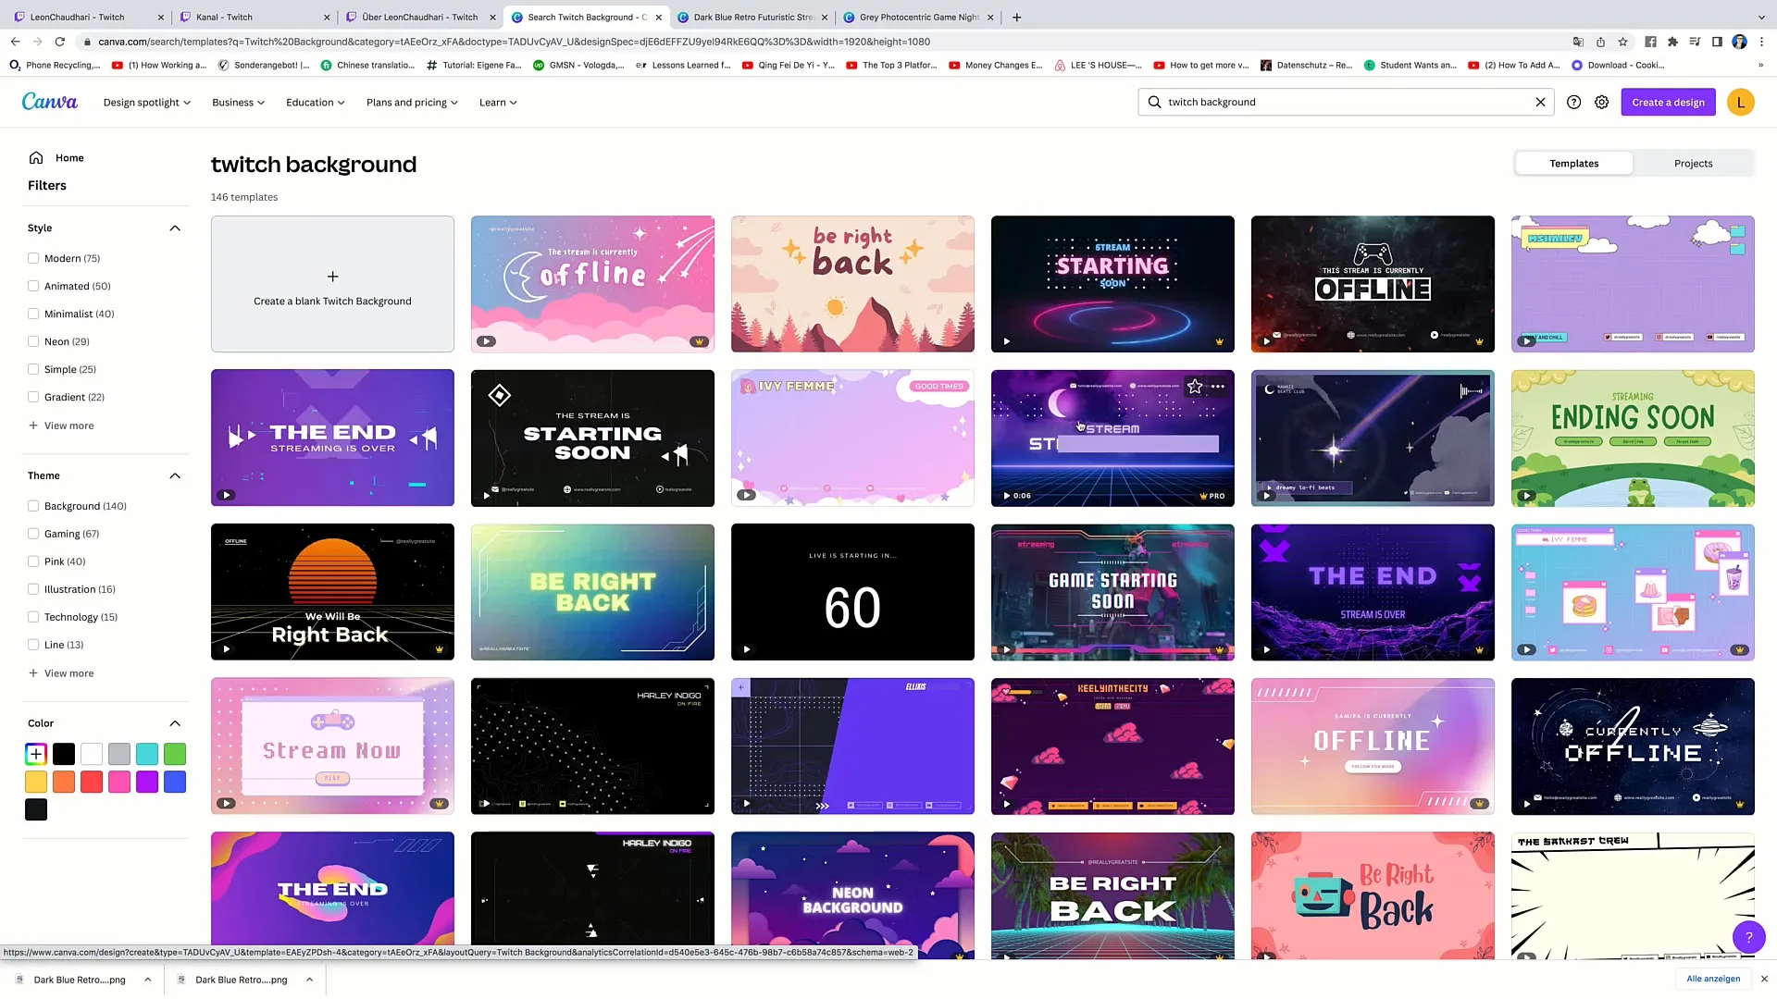Image resolution: width=1777 pixels, height=999 pixels.
Task: Click the 'Create a blank Twitch Background' button
Action: click(332, 283)
